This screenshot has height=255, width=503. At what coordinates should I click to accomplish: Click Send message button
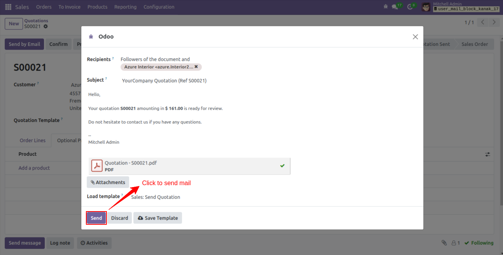[x=24, y=243]
